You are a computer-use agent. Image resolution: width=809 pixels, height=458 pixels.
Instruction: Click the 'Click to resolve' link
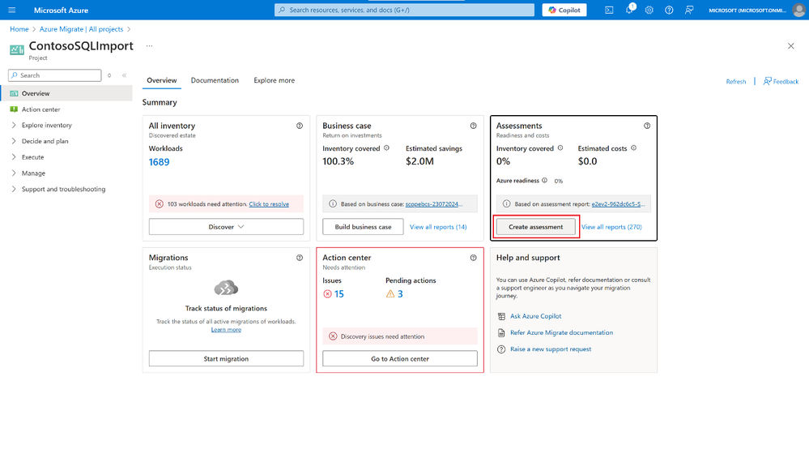click(269, 204)
